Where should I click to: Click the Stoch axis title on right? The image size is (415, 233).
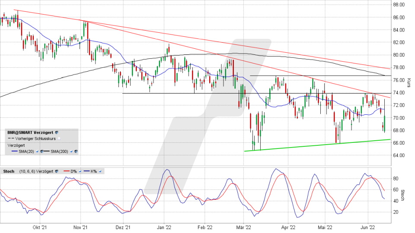(x=402, y=195)
